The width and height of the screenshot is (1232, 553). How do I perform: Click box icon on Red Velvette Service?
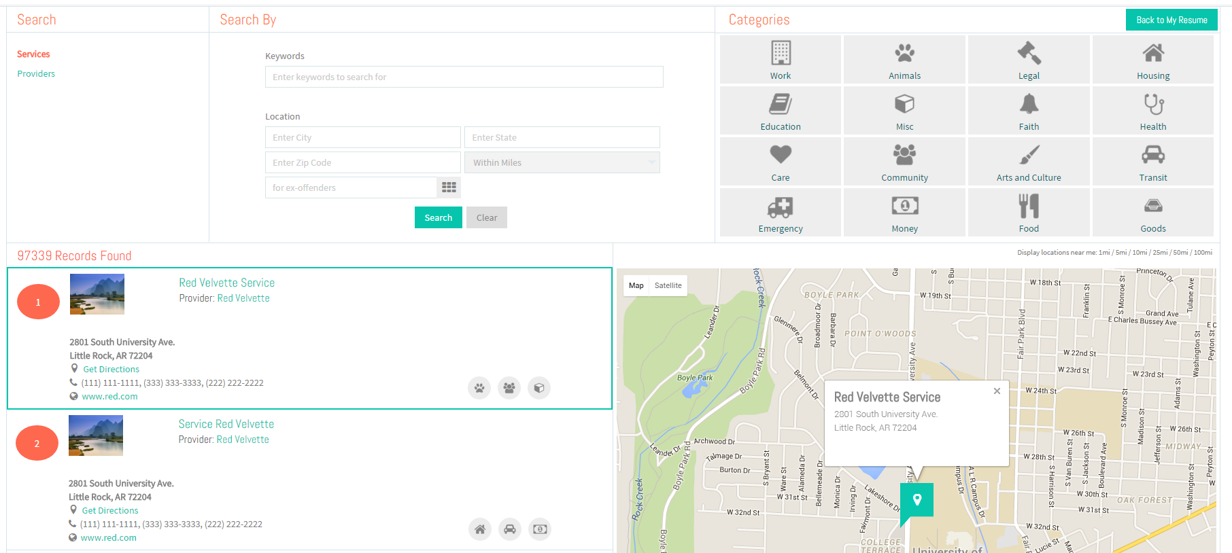[539, 388]
